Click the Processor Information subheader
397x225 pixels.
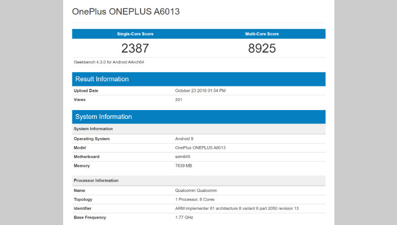[x=199, y=181]
